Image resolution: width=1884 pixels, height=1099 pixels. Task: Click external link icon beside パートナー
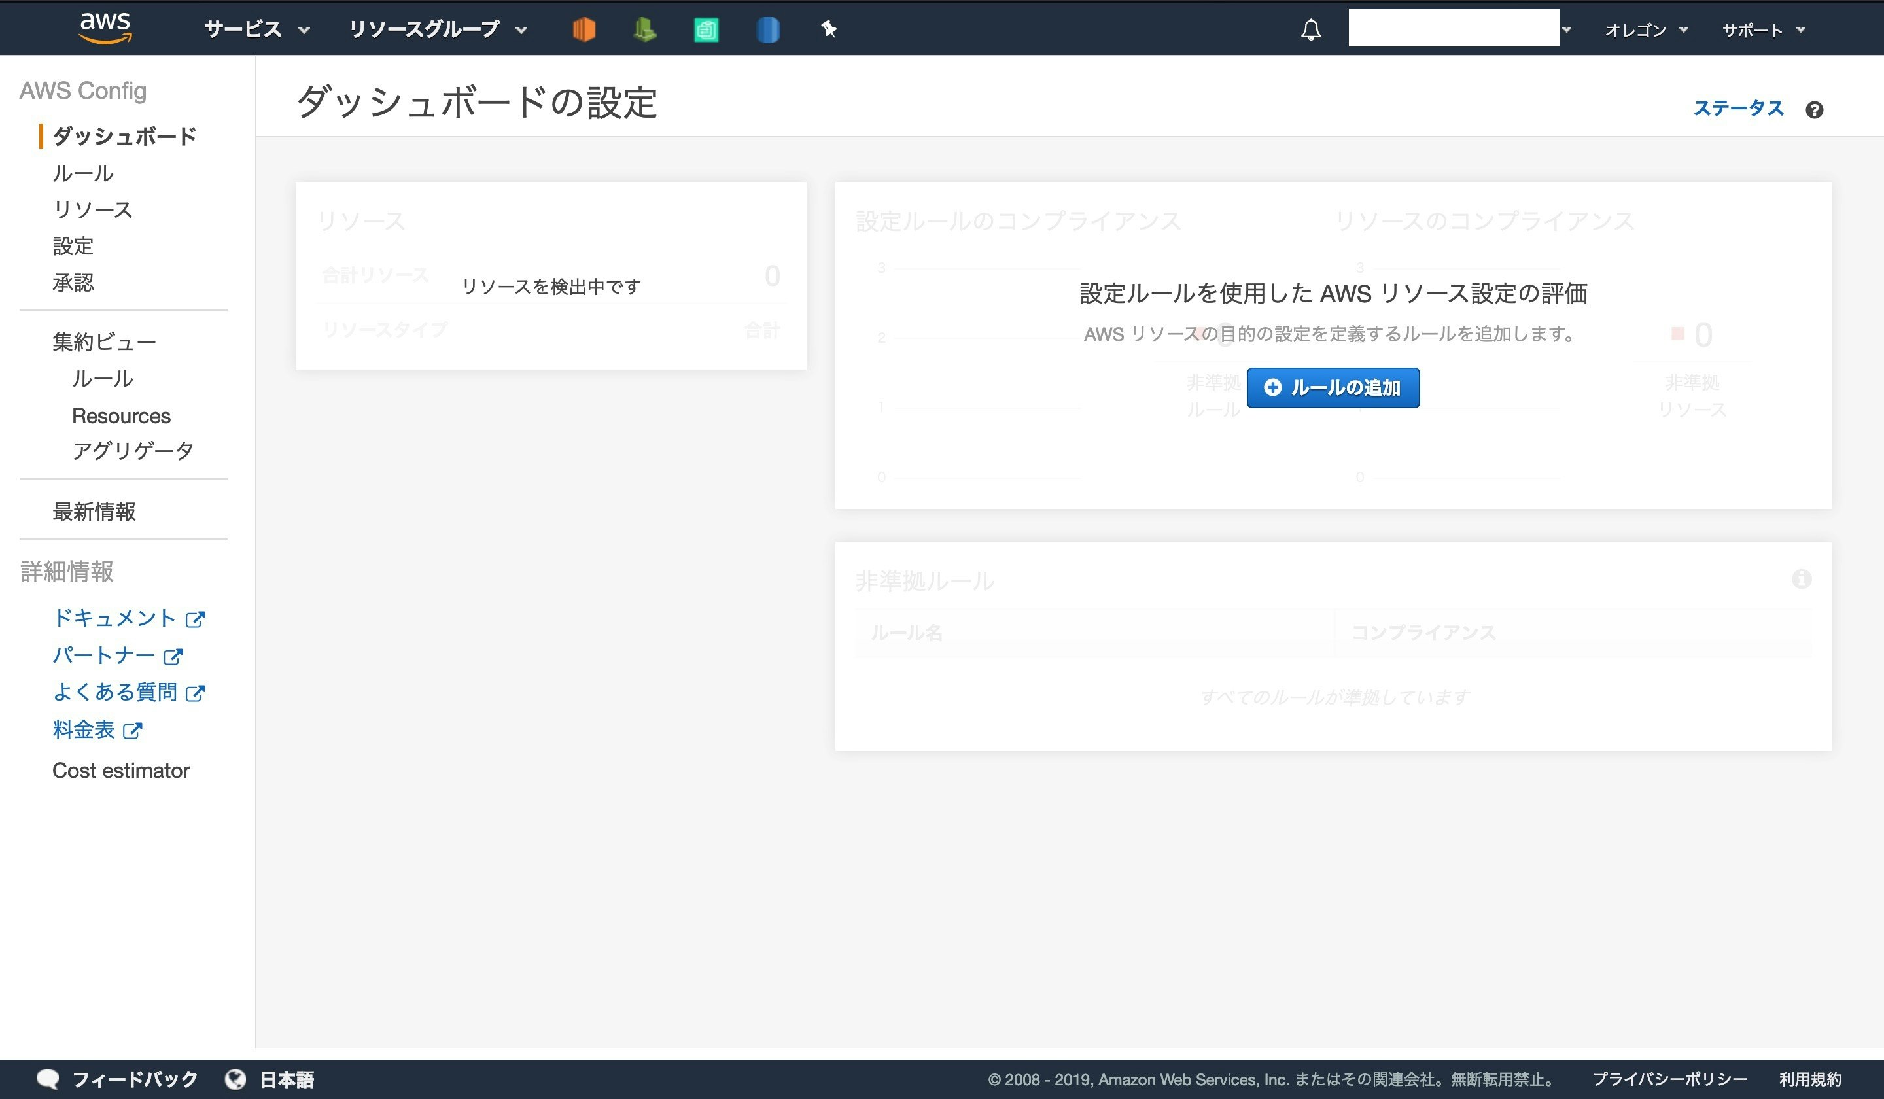click(x=173, y=656)
